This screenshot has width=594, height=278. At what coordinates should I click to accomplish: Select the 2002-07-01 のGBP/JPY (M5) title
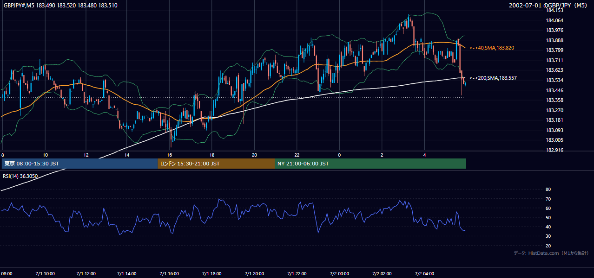[x=549, y=6]
